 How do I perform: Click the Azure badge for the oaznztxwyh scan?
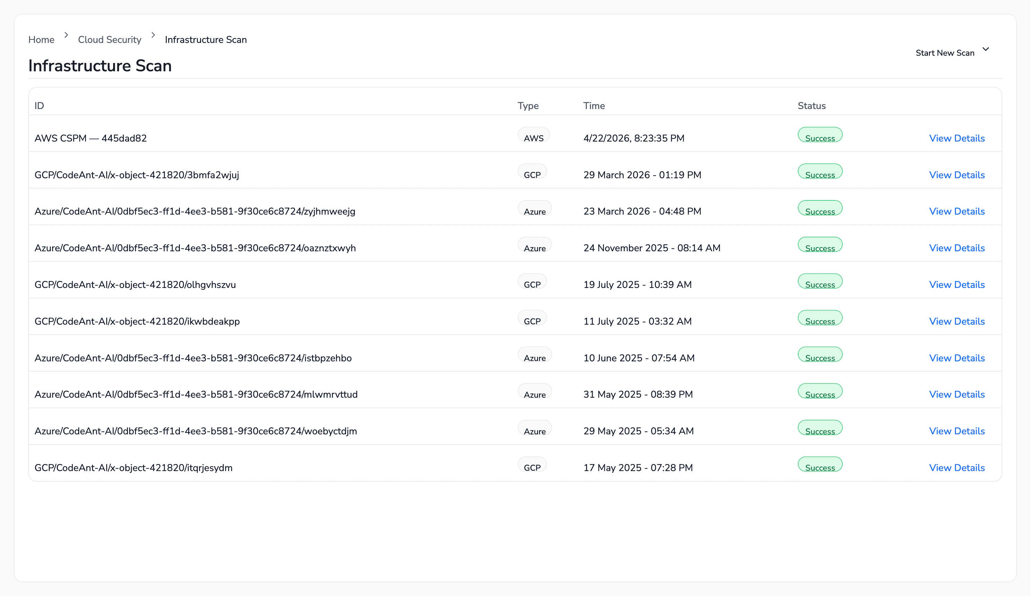534,245
